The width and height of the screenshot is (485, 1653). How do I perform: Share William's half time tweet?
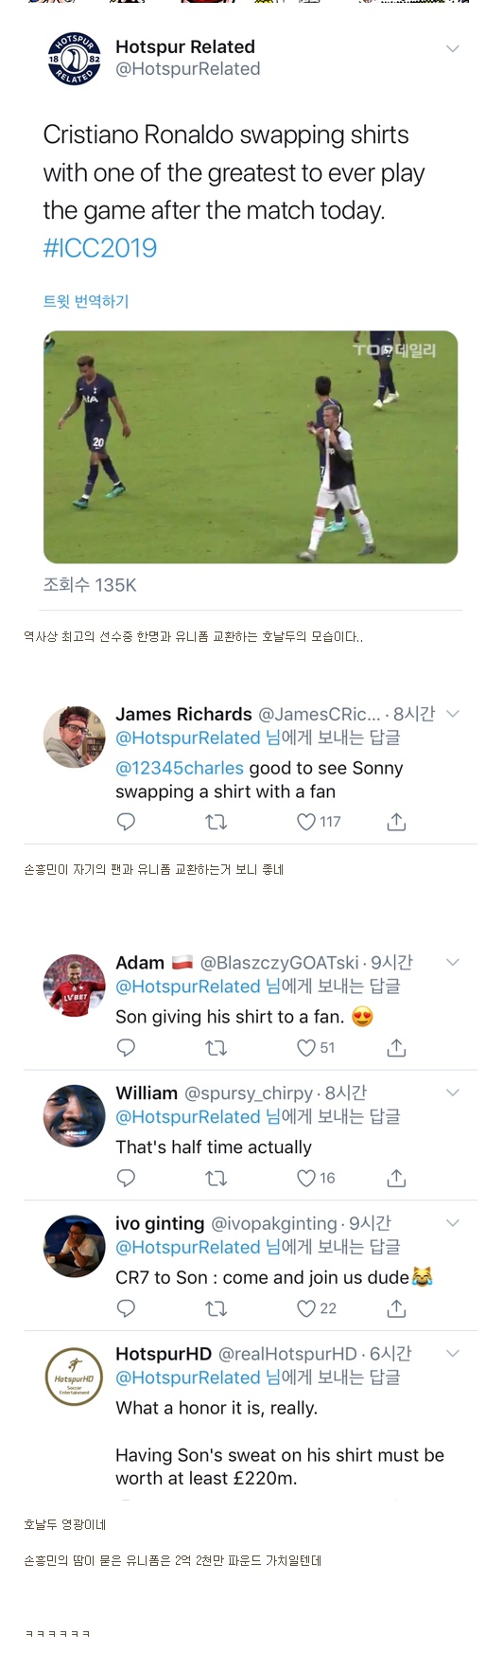(x=396, y=1178)
